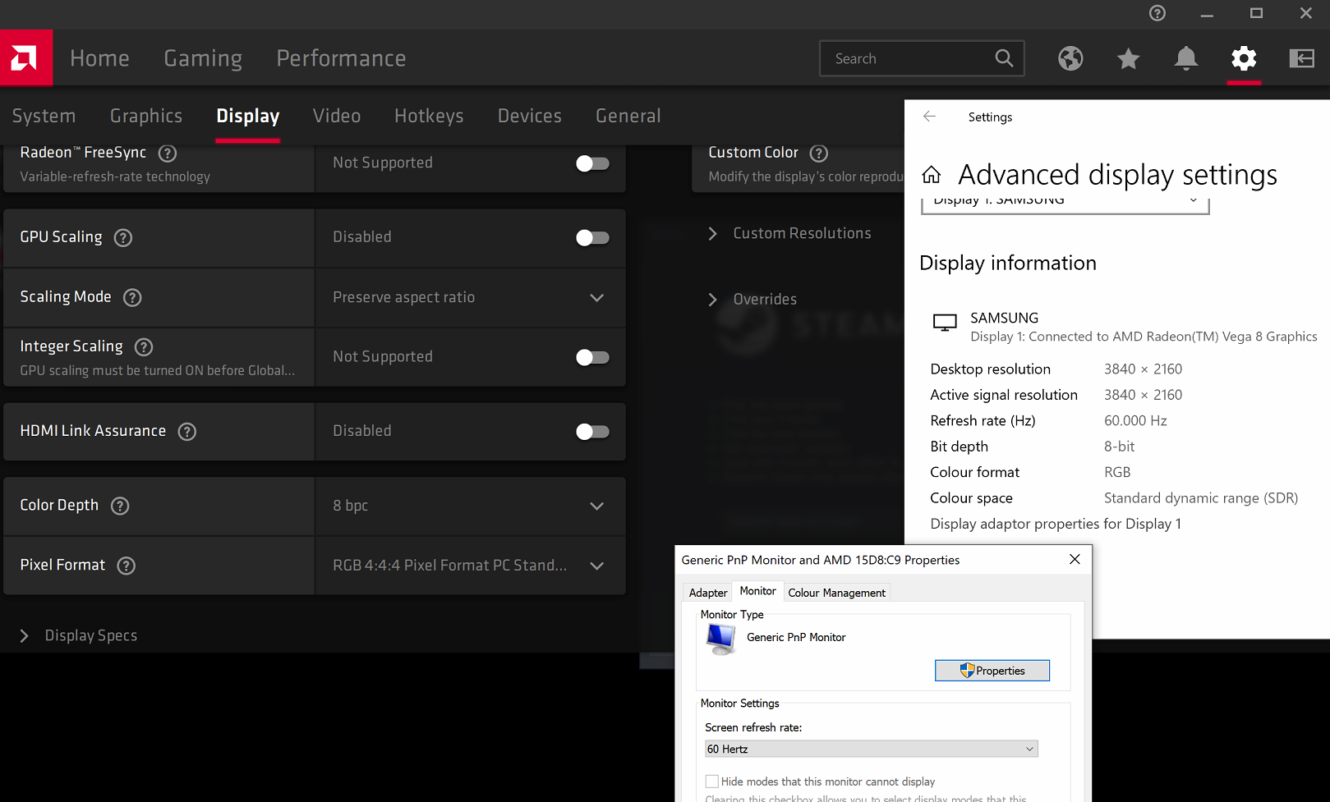Switch to Home tab
Viewport: 1330px width, 802px height.
point(99,58)
